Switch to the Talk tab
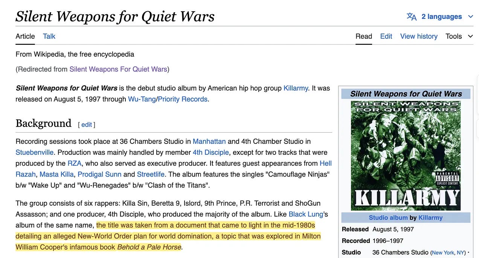 49,36
